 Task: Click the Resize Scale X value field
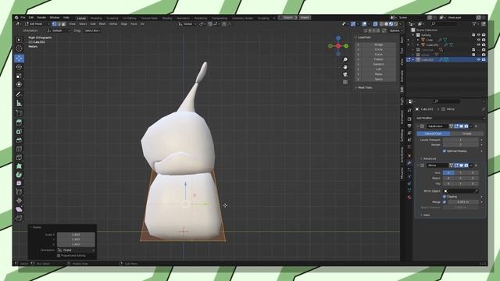click(76, 234)
